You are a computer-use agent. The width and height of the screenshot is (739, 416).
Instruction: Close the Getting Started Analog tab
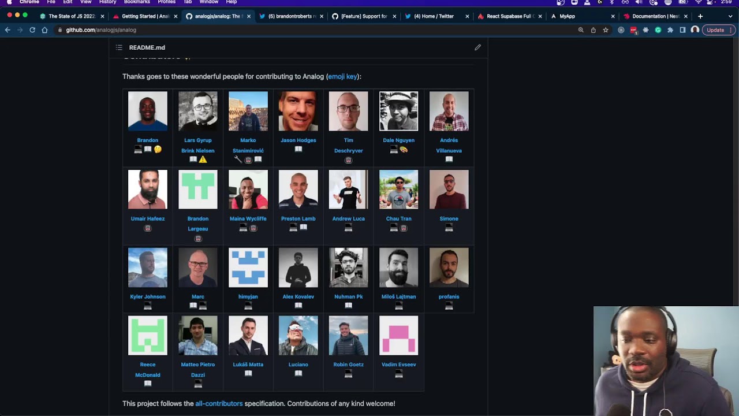click(x=176, y=16)
